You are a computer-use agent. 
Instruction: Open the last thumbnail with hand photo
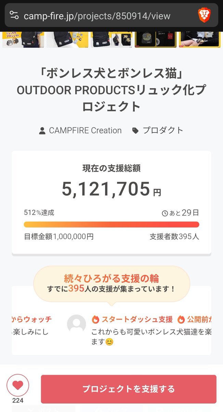[200, 39]
